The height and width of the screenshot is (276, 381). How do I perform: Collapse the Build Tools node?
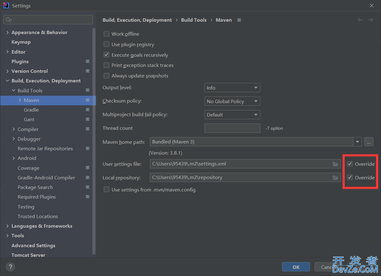click(x=14, y=90)
